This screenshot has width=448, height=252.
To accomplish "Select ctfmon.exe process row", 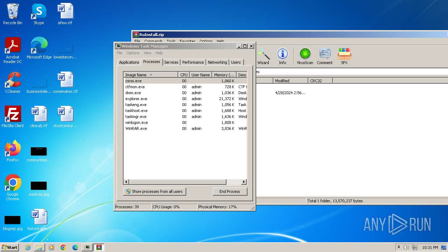I will tap(185, 87).
